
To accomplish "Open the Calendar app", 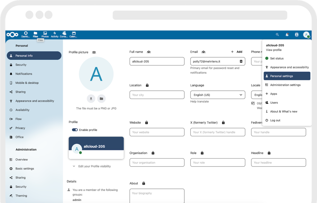I will click(x=74, y=35).
